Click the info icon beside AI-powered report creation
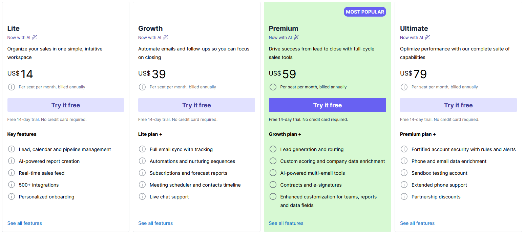The height and width of the screenshot is (234, 524). [x=11, y=161]
